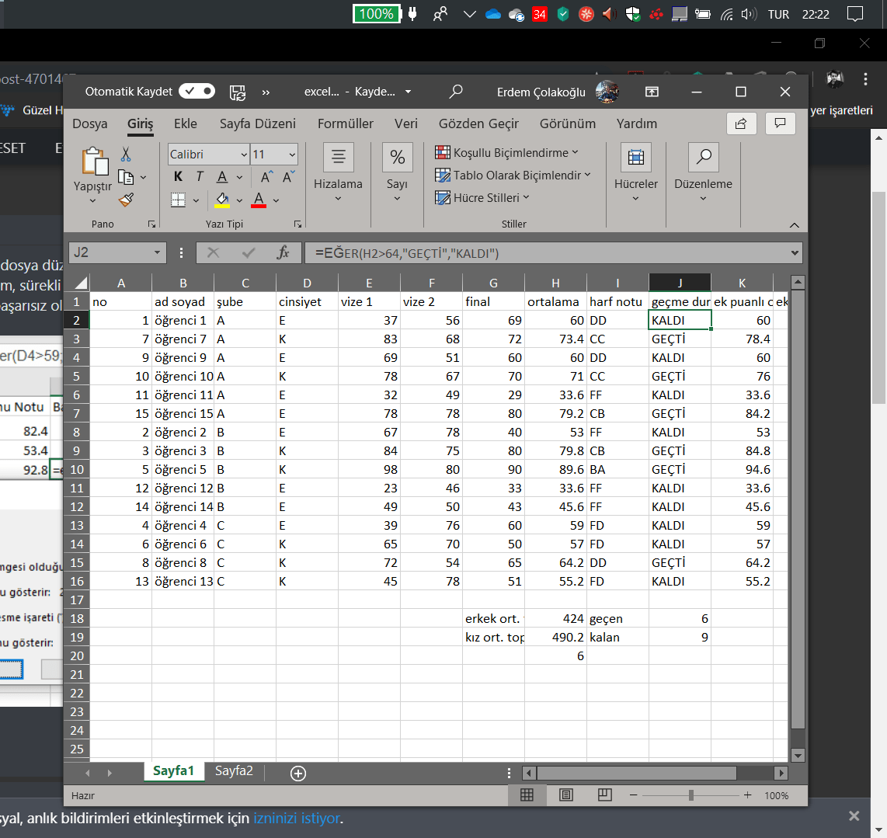This screenshot has height=838, width=887.
Task: Click the red font color button
Action: pyautogui.click(x=259, y=200)
